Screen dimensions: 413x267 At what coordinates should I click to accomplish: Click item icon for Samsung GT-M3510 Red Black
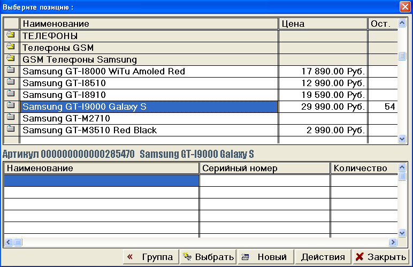click(x=11, y=129)
